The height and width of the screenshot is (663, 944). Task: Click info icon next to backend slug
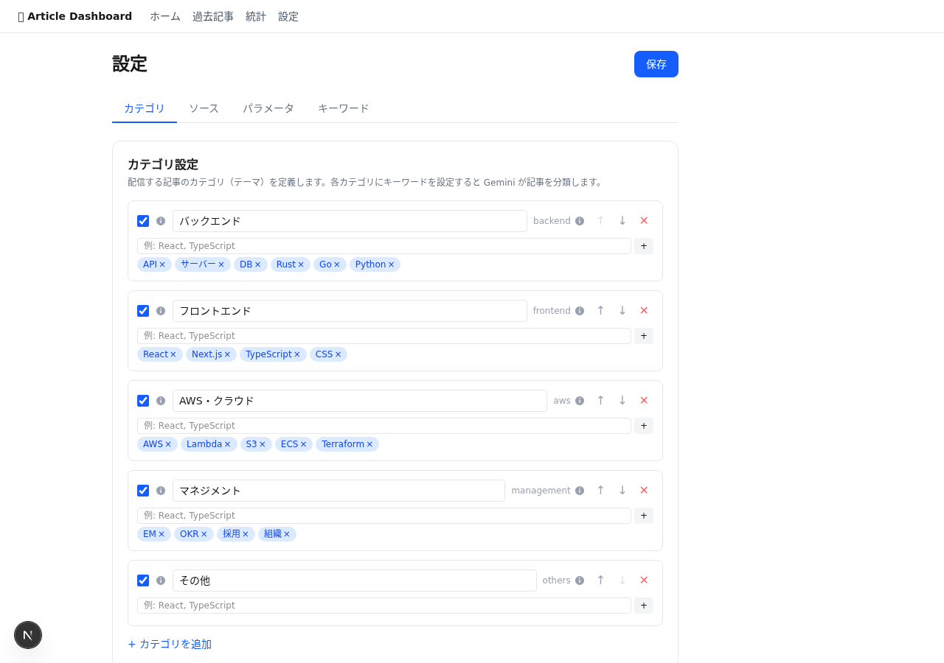tap(580, 221)
